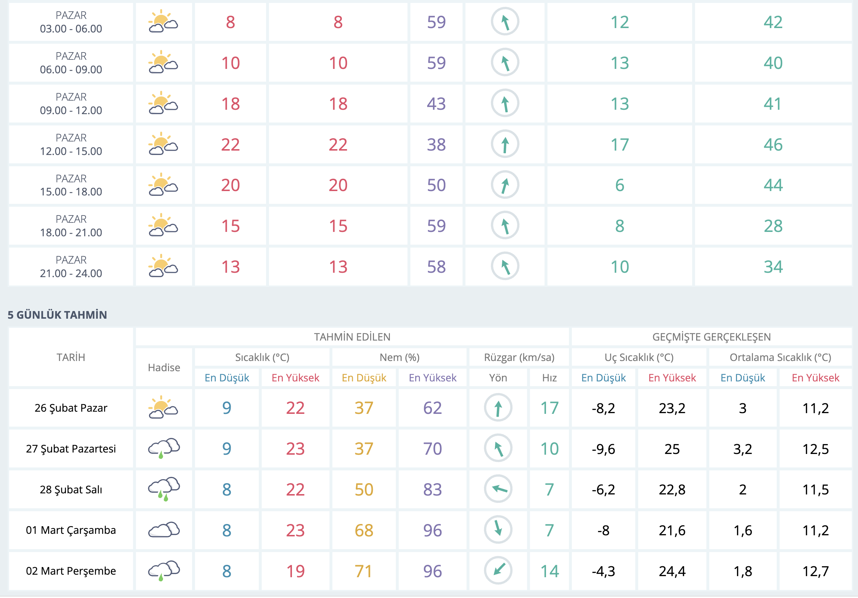
Task: Click the 'Hadise' column header
Action: [164, 368]
